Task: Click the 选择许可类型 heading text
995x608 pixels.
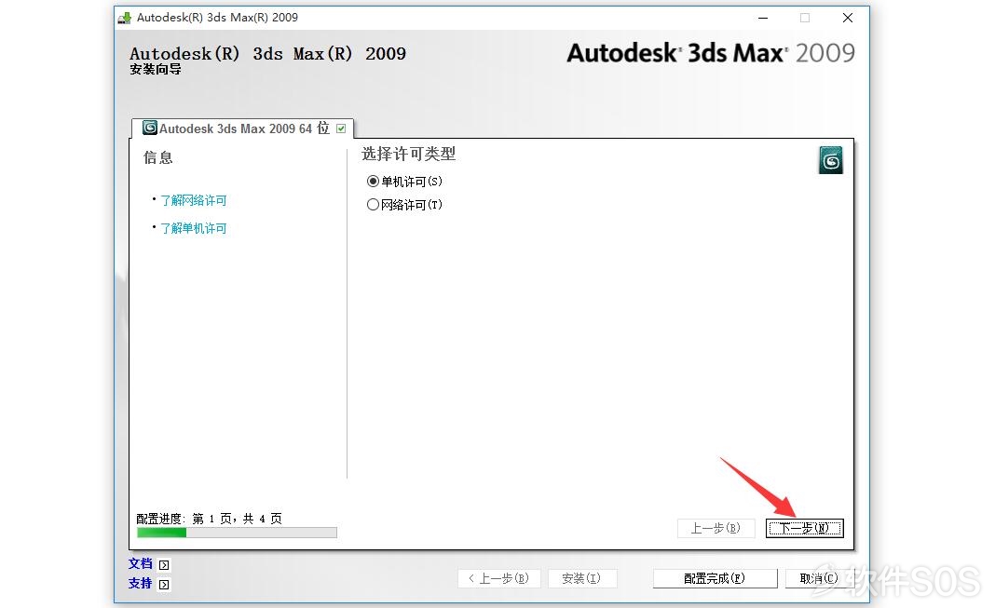Action: [409, 154]
